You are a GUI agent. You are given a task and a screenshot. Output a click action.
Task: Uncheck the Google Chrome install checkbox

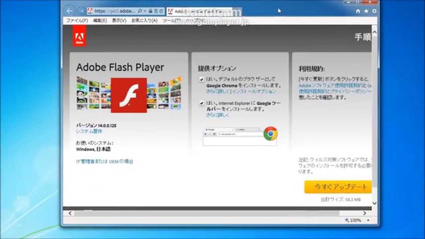(202, 79)
